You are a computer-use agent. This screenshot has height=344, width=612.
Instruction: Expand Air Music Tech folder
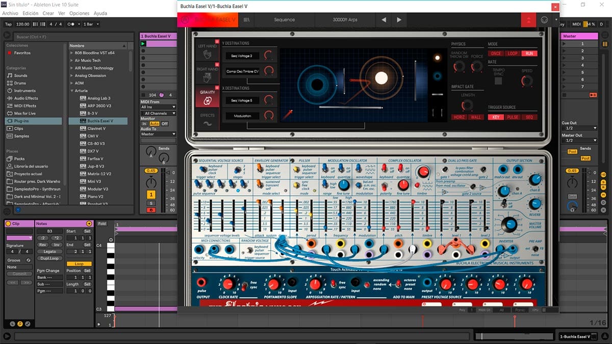coord(71,61)
